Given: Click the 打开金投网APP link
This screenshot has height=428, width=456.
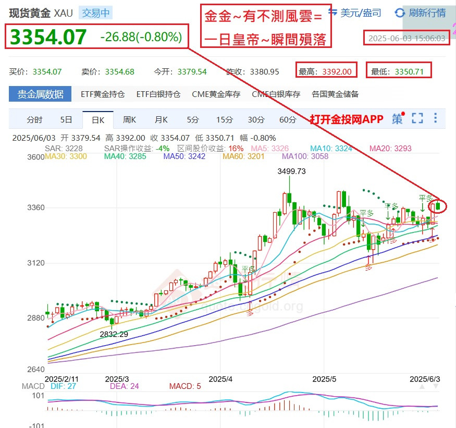Looking at the screenshot, I should (347, 119).
